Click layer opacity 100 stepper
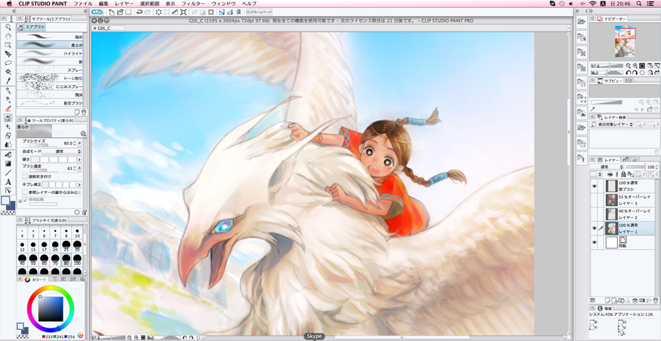The height and width of the screenshot is (341, 661). pos(658,167)
